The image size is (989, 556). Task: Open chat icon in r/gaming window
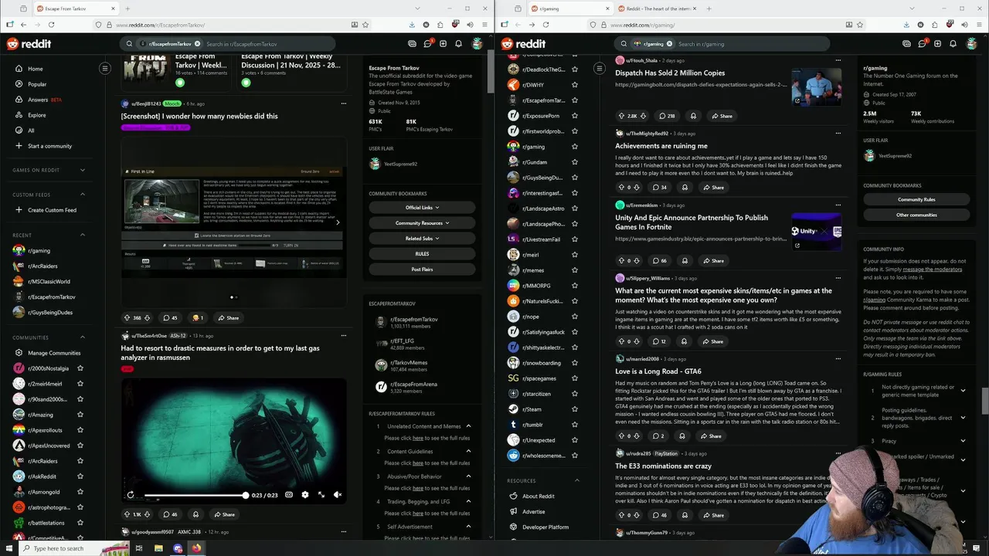pyautogui.click(x=922, y=44)
